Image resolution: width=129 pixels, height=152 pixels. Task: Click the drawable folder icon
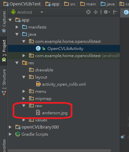31,70
